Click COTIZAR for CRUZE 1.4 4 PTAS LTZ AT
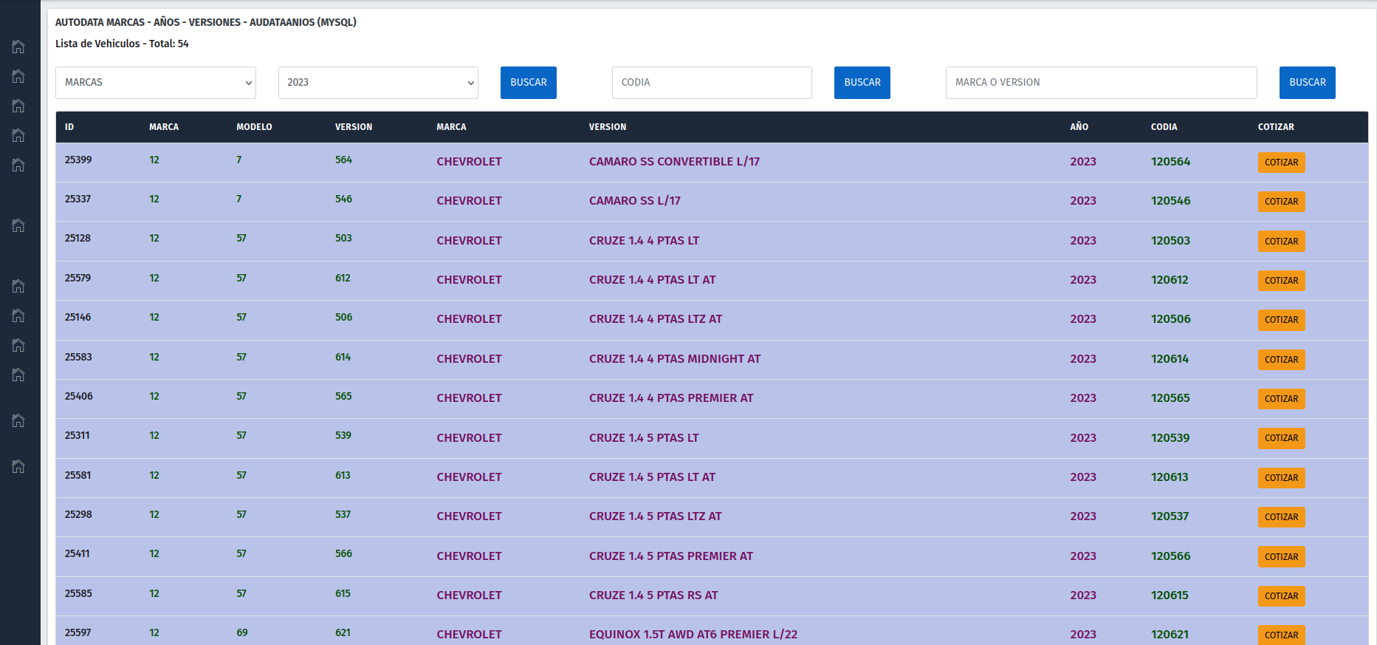The width and height of the screenshot is (1377, 645). click(x=1281, y=320)
